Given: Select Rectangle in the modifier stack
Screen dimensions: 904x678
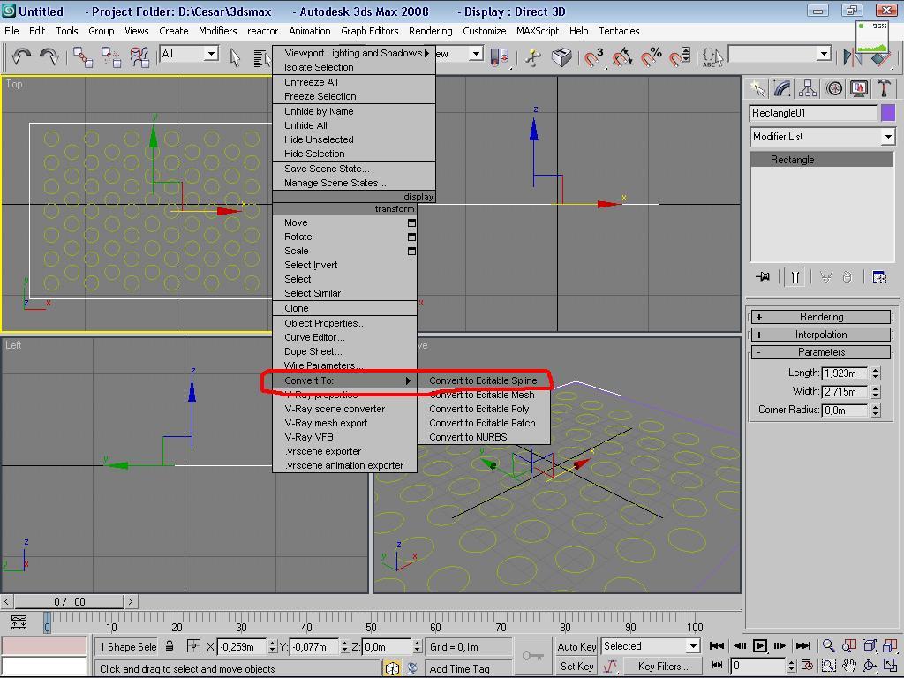Looking at the screenshot, I should 822,160.
